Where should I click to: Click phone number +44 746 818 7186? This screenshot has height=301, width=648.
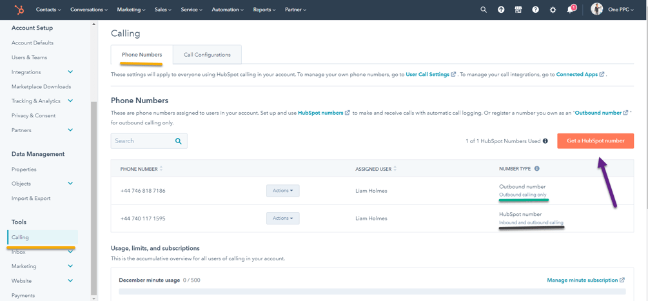click(x=143, y=191)
